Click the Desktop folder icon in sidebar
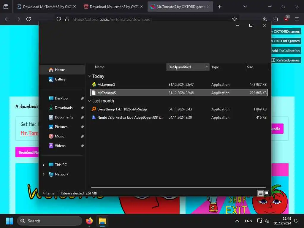304x228 pixels. (51, 98)
